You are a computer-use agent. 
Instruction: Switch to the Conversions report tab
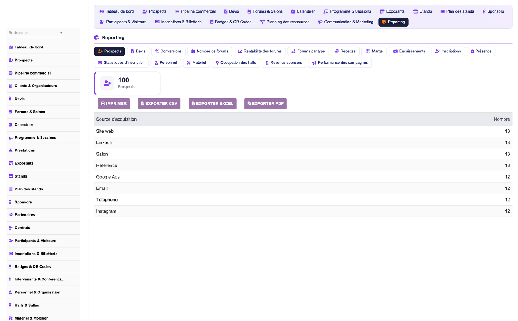(x=168, y=51)
